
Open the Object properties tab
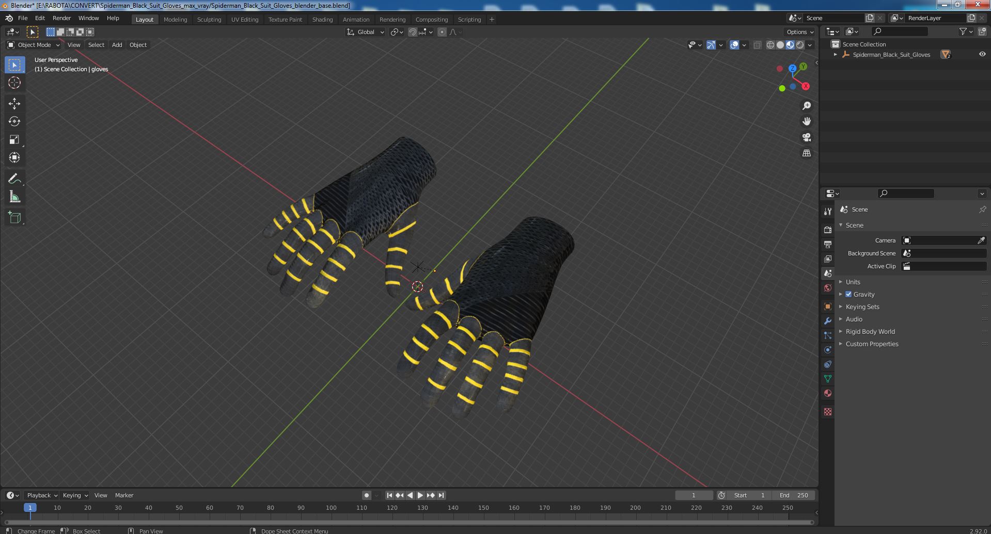point(828,306)
